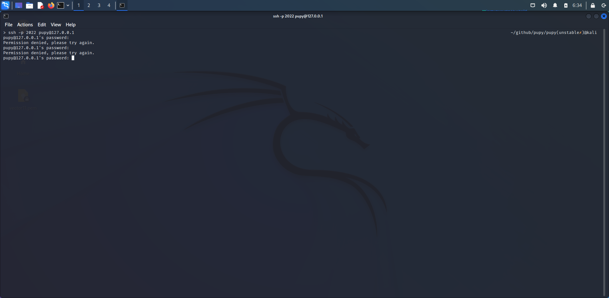Switch to workspace 1
The height and width of the screenshot is (298, 609).
[79, 5]
